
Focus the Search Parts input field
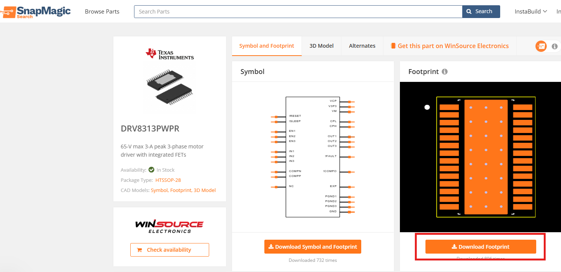click(x=298, y=12)
